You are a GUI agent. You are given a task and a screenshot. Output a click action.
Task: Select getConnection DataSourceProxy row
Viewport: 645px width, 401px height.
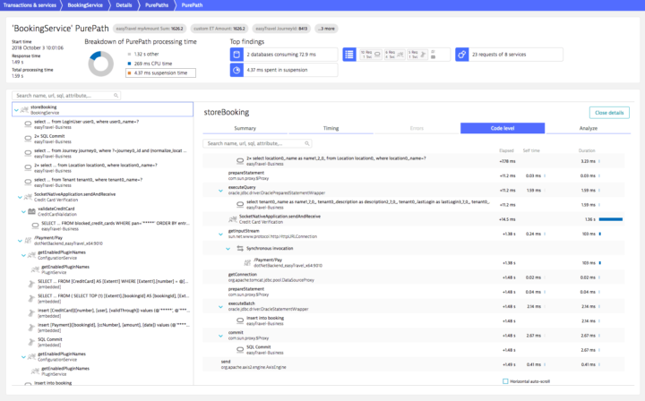(x=413, y=277)
